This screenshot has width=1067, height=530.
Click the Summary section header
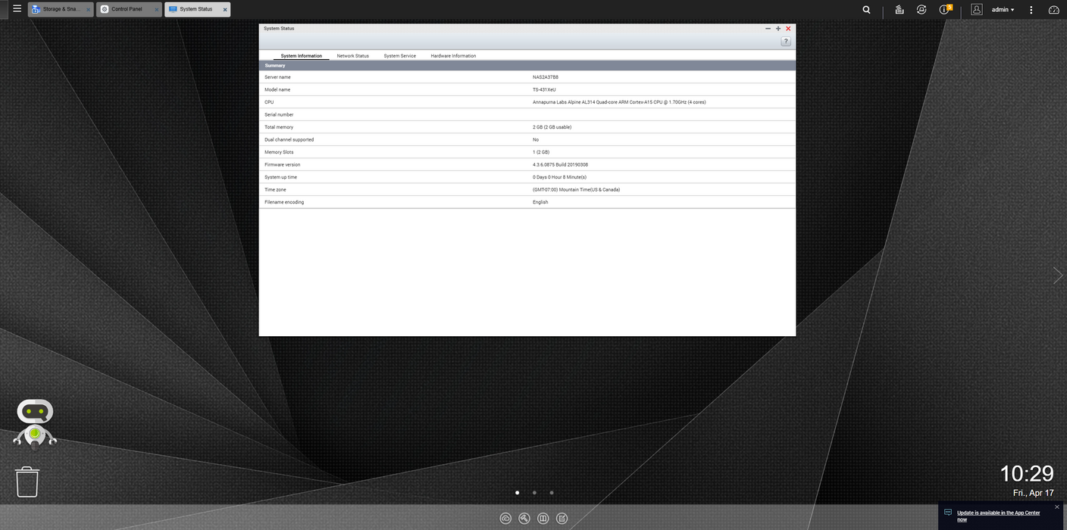coord(527,66)
